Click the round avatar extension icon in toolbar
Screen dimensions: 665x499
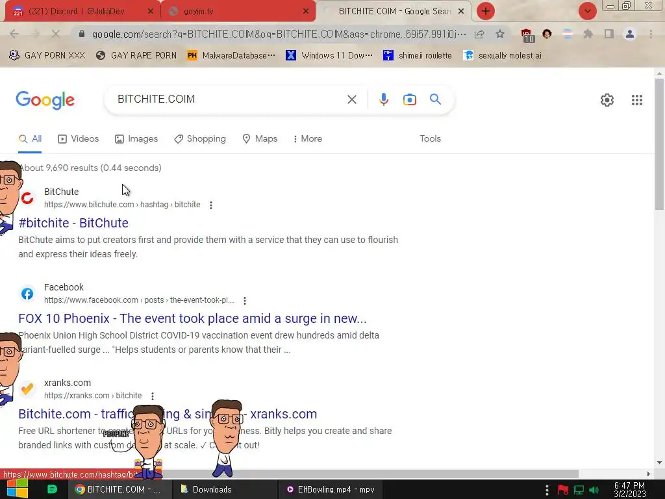[547, 34]
